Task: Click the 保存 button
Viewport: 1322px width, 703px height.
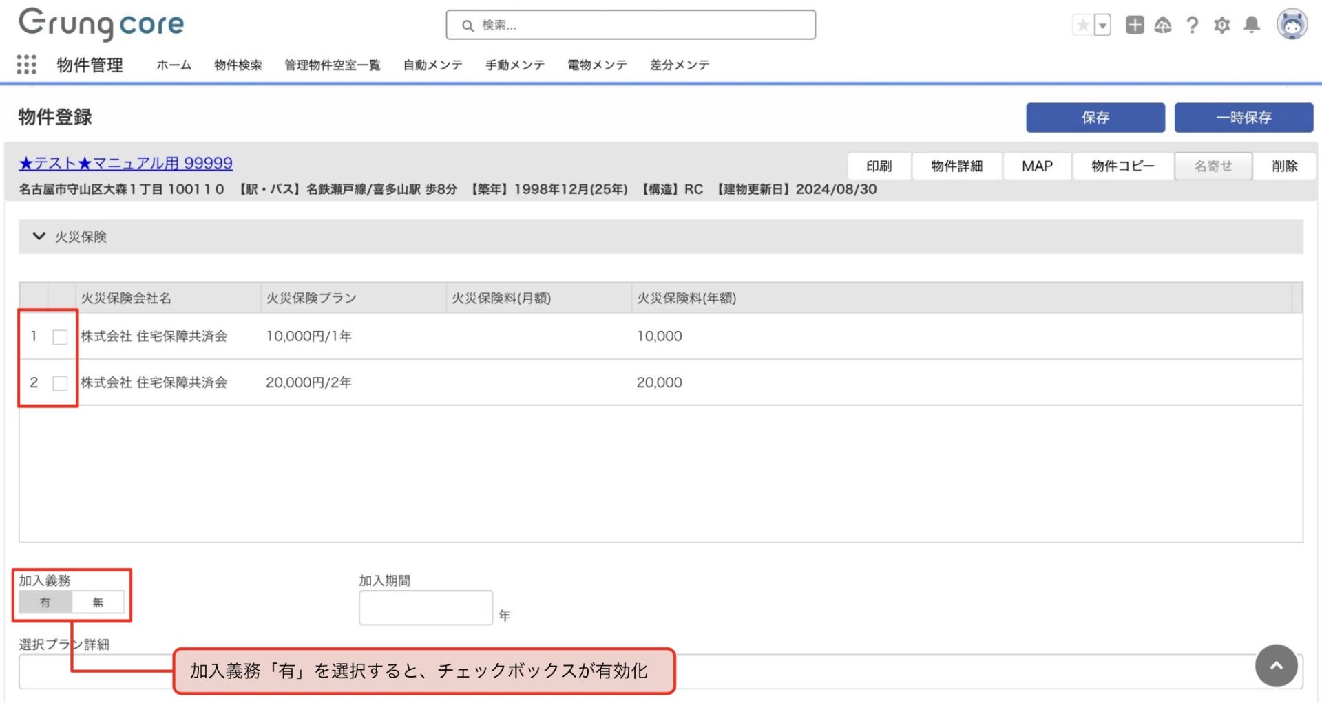Action: click(x=1095, y=118)
